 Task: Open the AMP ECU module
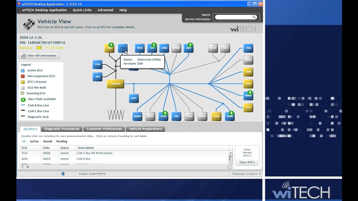coord(189,48)
